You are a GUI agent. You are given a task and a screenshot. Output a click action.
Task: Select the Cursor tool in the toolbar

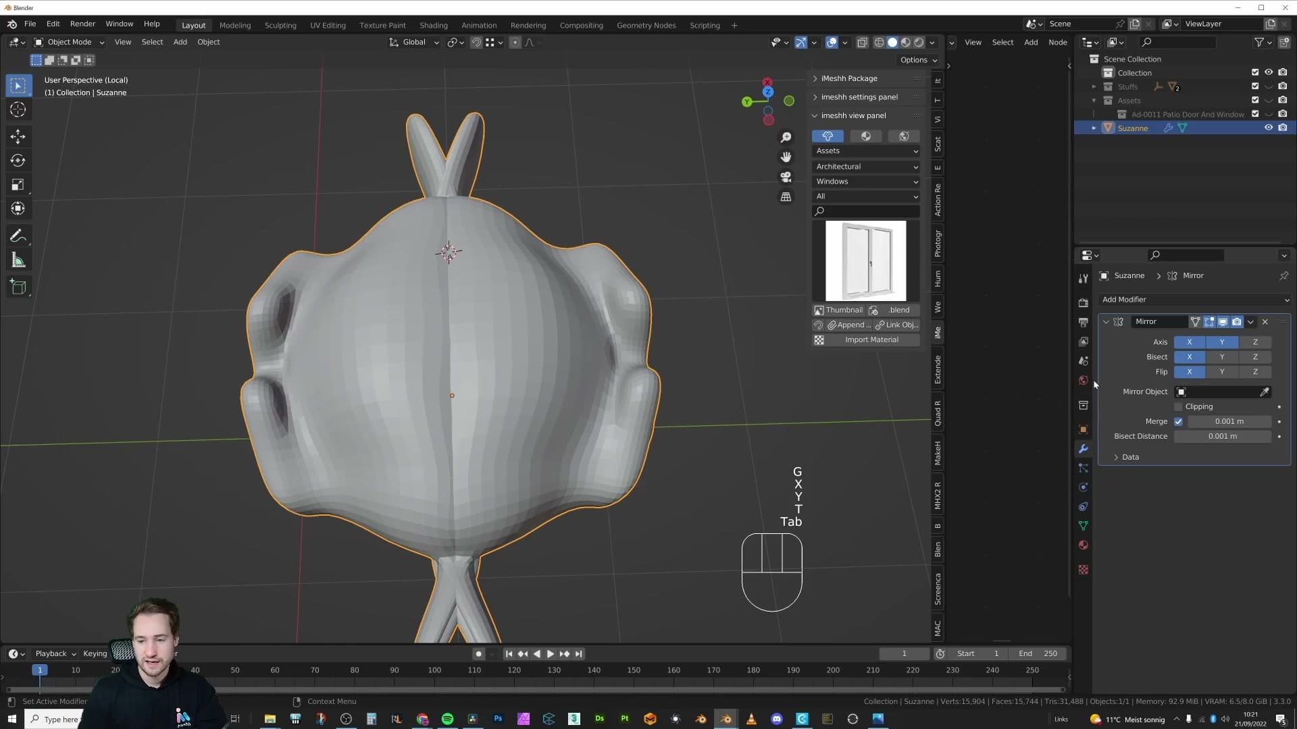coord(18,109)
